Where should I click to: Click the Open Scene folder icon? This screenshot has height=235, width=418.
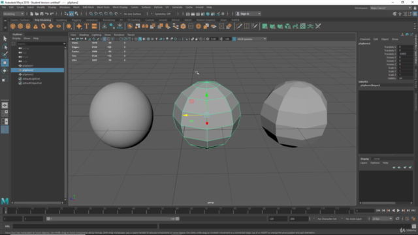pos(37,14)
